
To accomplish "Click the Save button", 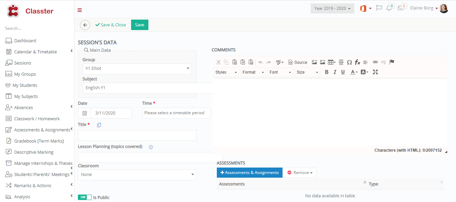I will pos(140,25).
